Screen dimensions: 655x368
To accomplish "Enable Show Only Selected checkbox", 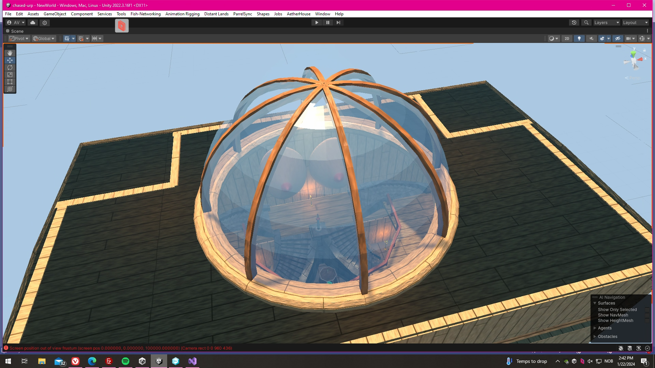I will pyautogui.click(x=647, y=310).
